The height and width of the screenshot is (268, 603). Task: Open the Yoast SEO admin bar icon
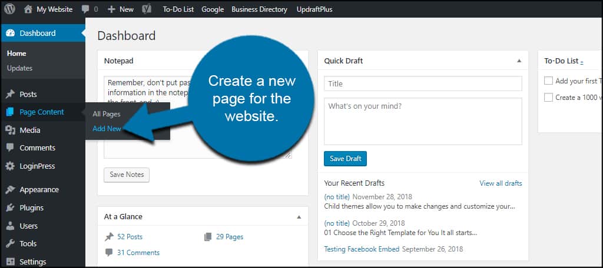pyautogui.click(x=147, y=9)
